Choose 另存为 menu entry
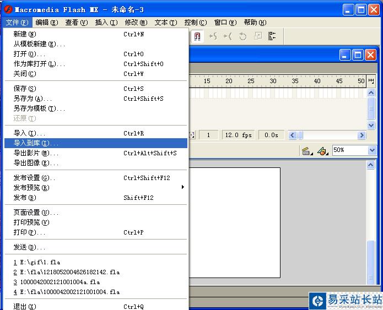 click(x=96, y=99)
